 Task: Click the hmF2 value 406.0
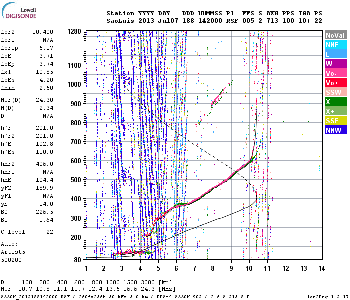45,164
